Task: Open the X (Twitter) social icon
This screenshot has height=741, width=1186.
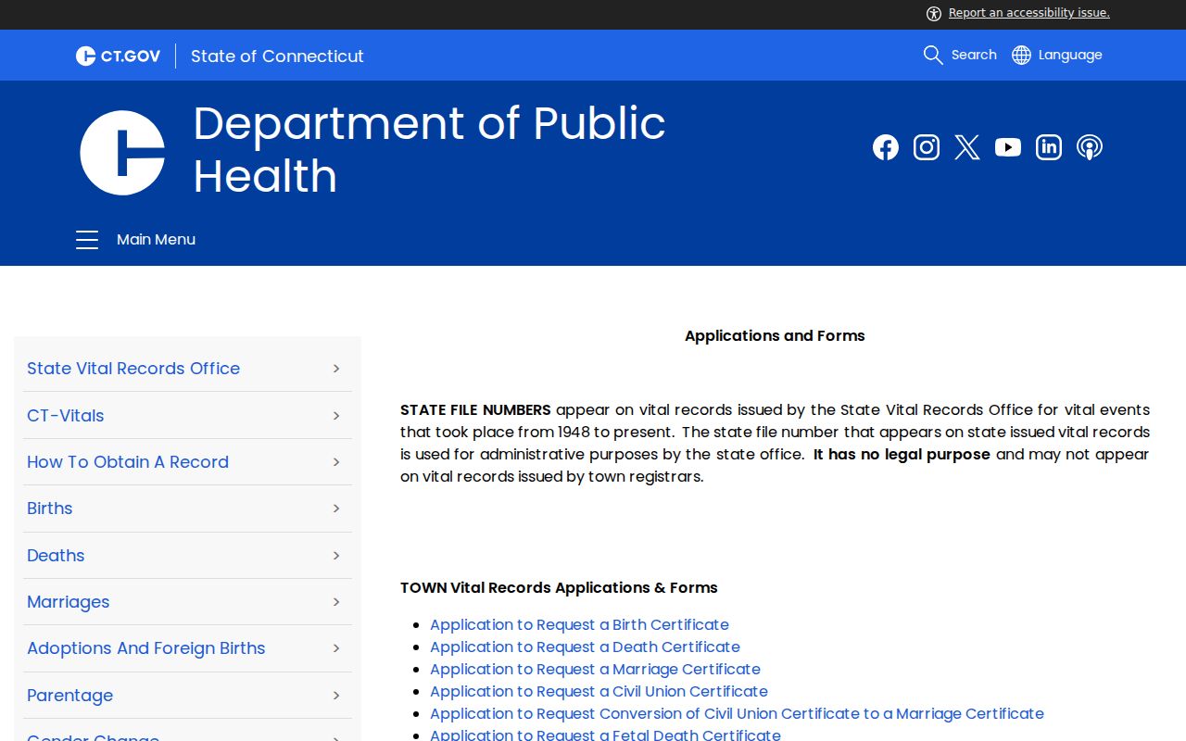Action: tap(967, 147)
